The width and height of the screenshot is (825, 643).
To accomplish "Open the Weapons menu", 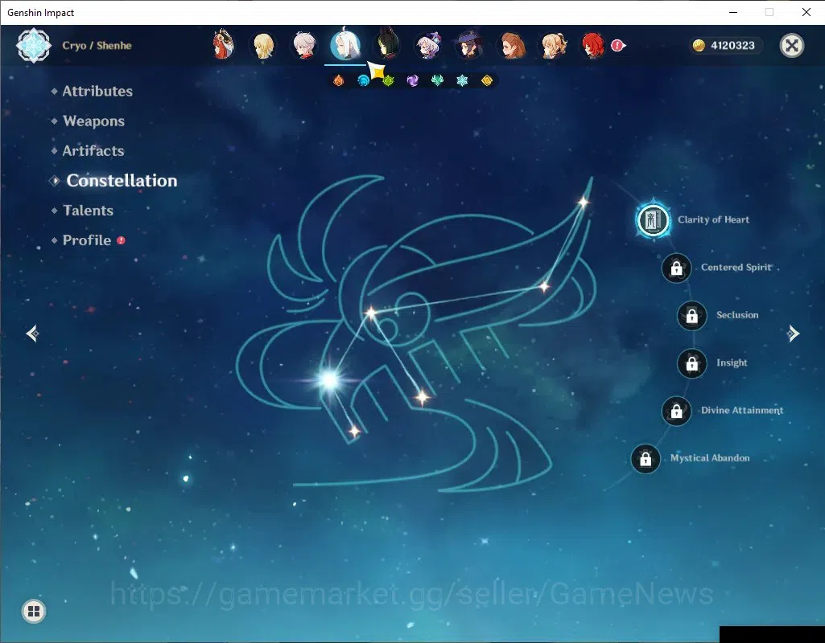I will pyautogui.click(x=93, y=121).
